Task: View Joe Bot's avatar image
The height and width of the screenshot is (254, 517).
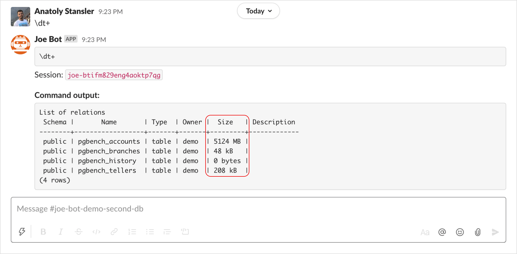Action: [20, 44]
